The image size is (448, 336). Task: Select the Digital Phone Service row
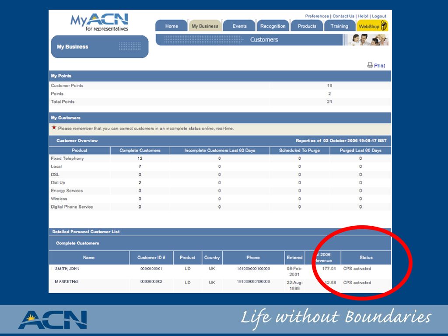[x=220, y=206]
